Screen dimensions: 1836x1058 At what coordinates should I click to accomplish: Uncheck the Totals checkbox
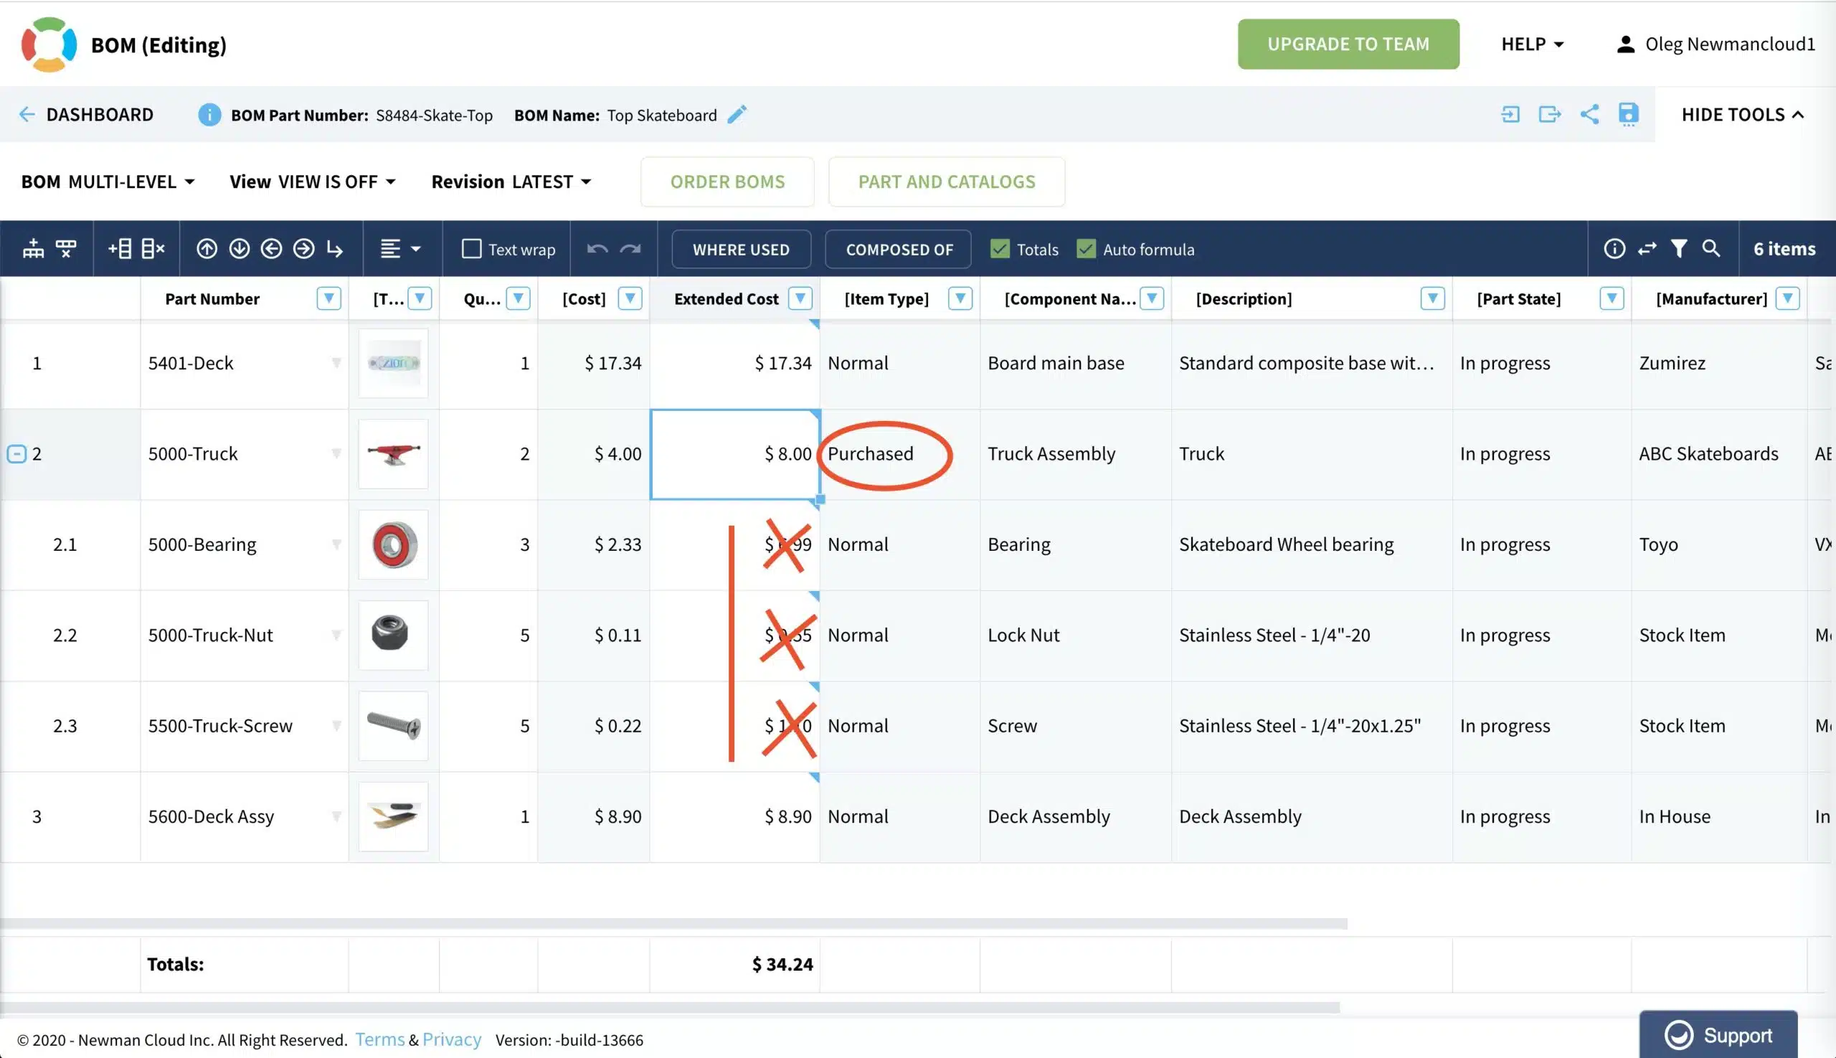click(1000, 249)
